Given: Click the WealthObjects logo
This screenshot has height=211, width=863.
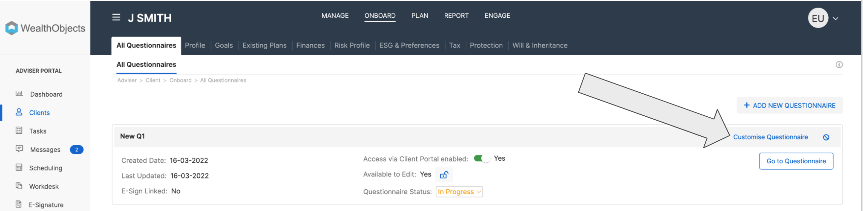Looking at the screenshot, I should 45,28.
